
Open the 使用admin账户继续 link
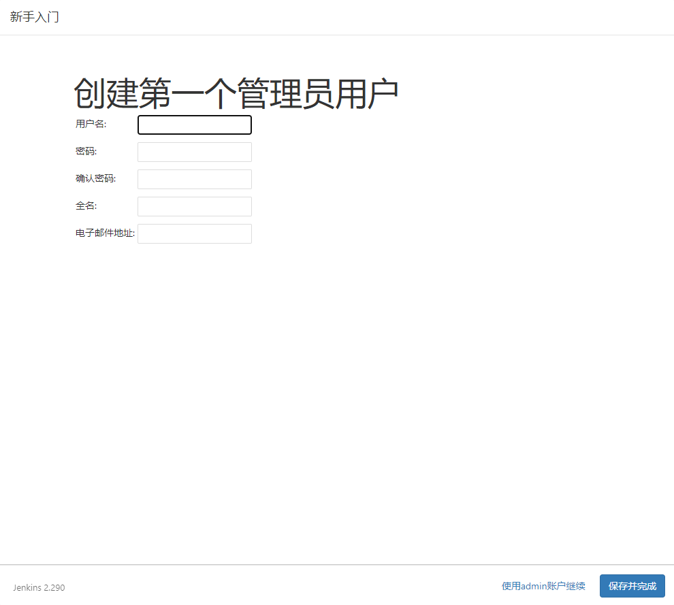click(543, 586)
